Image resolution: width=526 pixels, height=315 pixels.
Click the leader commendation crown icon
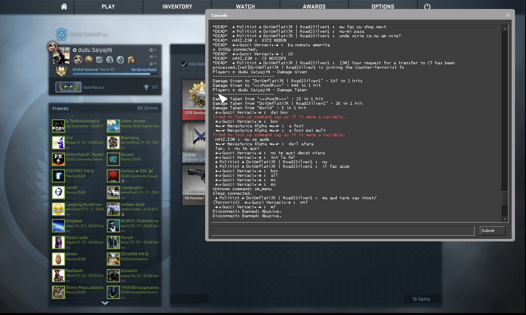point(150,63)
